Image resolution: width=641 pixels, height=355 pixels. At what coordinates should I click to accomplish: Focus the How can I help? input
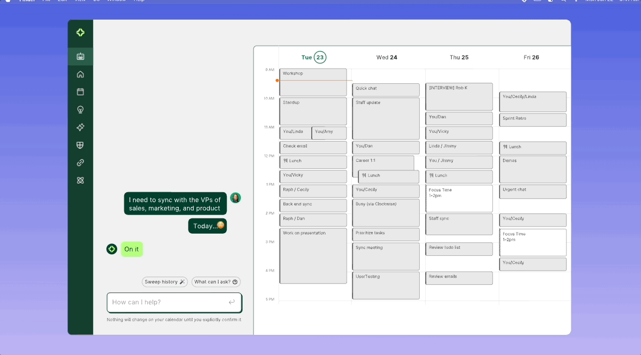[174, 302]
